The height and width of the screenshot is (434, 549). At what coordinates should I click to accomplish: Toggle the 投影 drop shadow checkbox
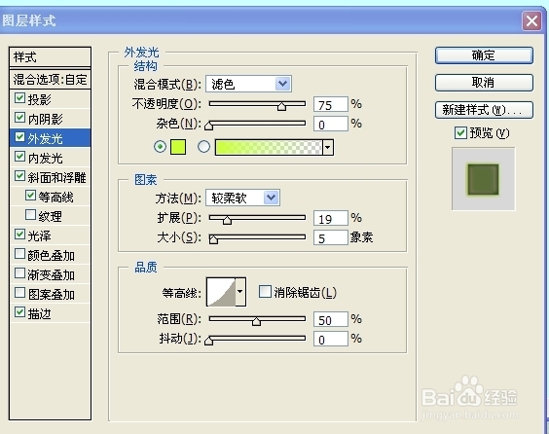pyautogui.click(x=19, y=98)
